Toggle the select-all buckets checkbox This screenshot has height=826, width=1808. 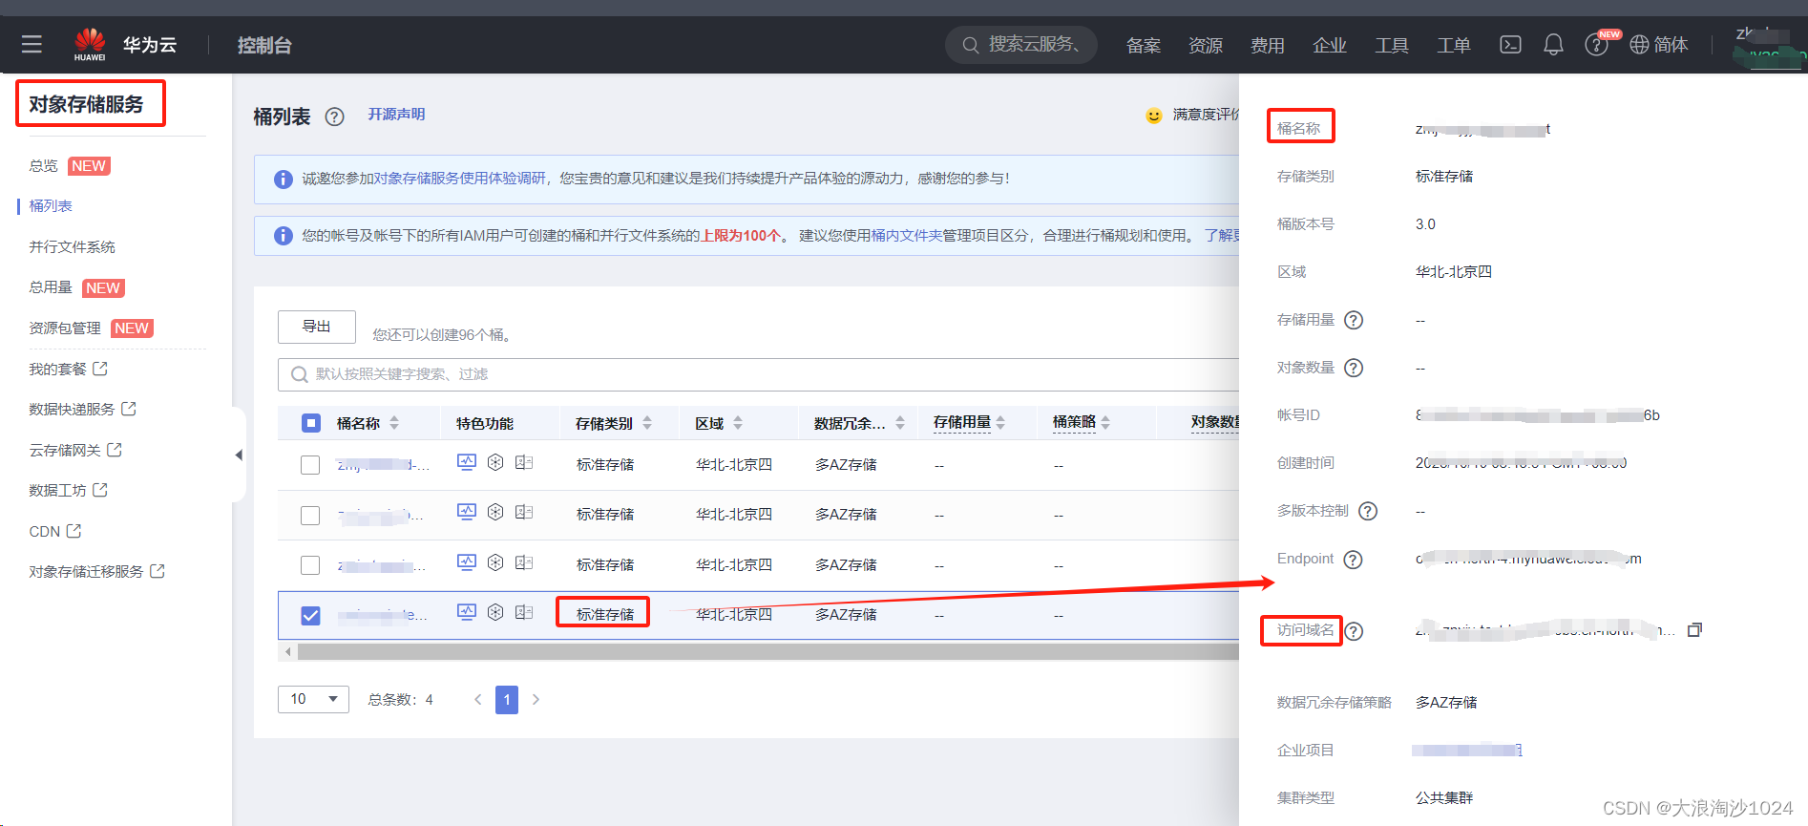311,423
